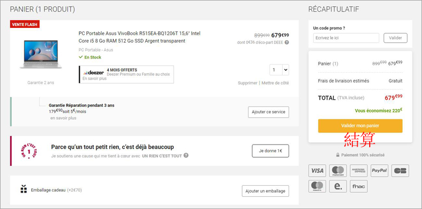Click the e. payment card icon
Image resolution: width=422 pixels, height=209 pixels.
click(338, 186)
